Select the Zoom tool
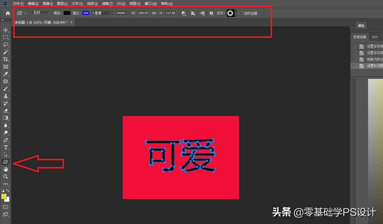 pos(6,177)
